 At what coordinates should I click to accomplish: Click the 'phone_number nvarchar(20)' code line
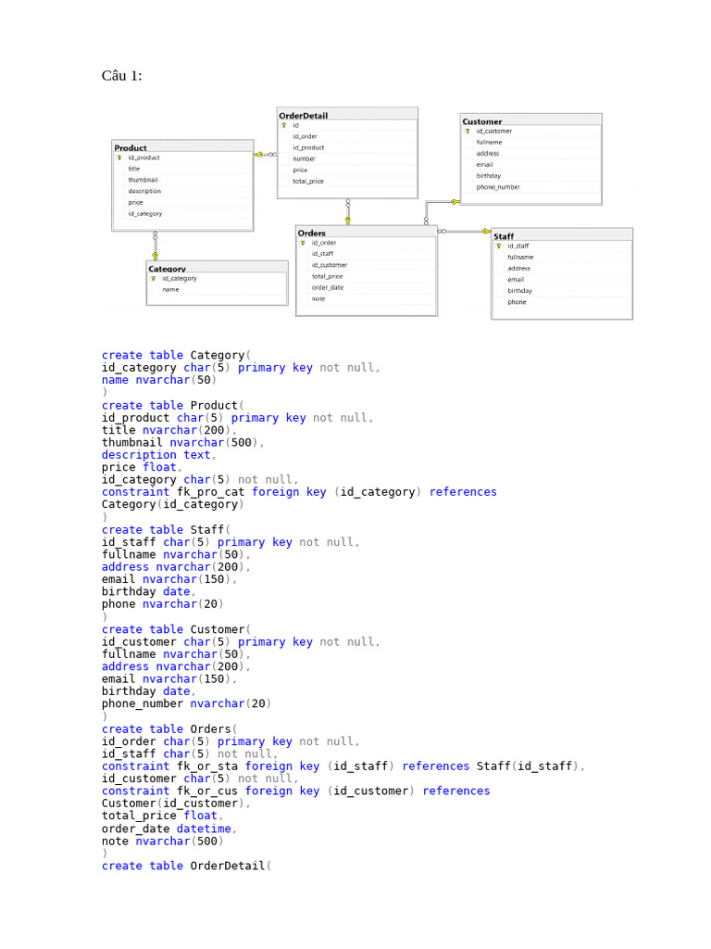click(186, 704)
